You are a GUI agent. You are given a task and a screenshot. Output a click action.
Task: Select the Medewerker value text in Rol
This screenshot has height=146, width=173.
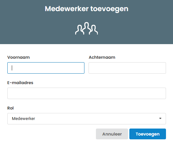pyautogui.click(x=23, y=118)
